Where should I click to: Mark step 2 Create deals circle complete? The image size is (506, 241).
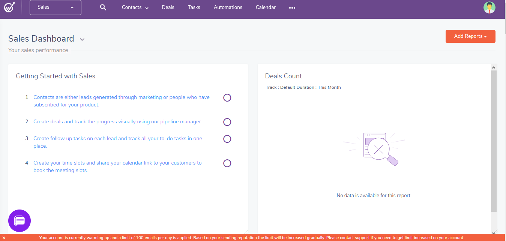(227, 122)
